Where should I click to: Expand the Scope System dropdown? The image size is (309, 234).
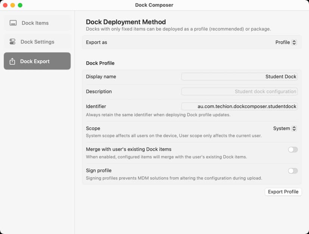(285, 129)
